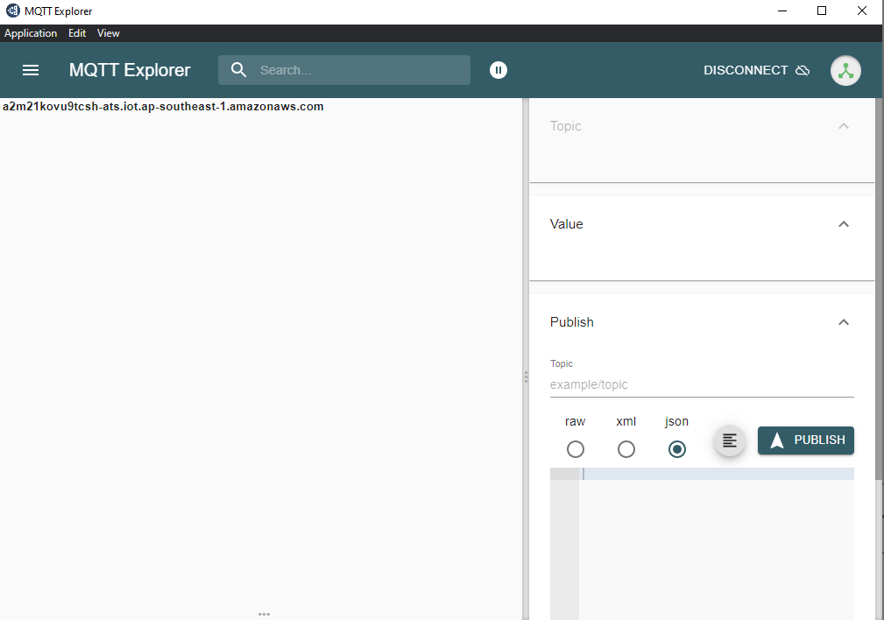This screenshot has width=884, height=620.
Task: Click the search magnifier icon
Action: pos(238,70)
